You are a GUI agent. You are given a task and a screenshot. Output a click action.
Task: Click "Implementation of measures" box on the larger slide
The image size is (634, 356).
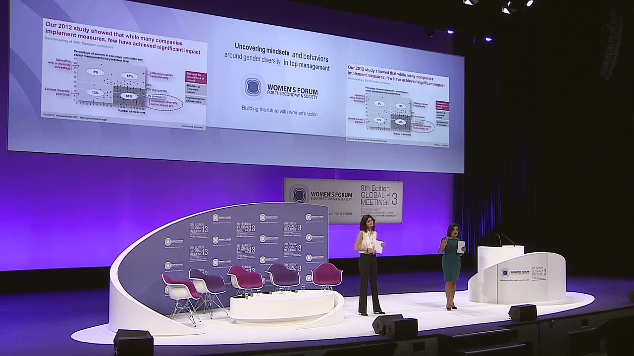pyautogui.click(x=196, y=100)
